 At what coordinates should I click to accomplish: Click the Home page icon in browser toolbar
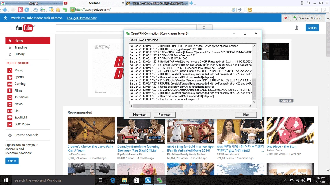tap(35, 10)
